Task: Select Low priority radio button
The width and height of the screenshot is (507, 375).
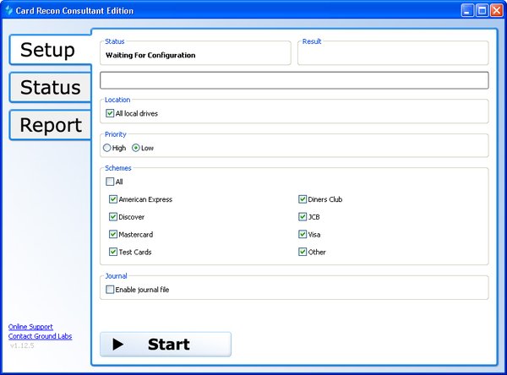Action: 136,148
